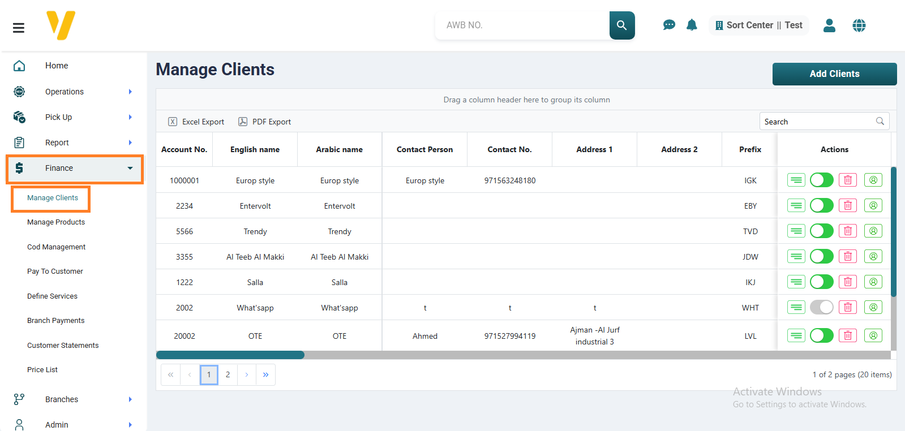
Task: Open Manage Products from the sidebar
Action: click(56, 222)
